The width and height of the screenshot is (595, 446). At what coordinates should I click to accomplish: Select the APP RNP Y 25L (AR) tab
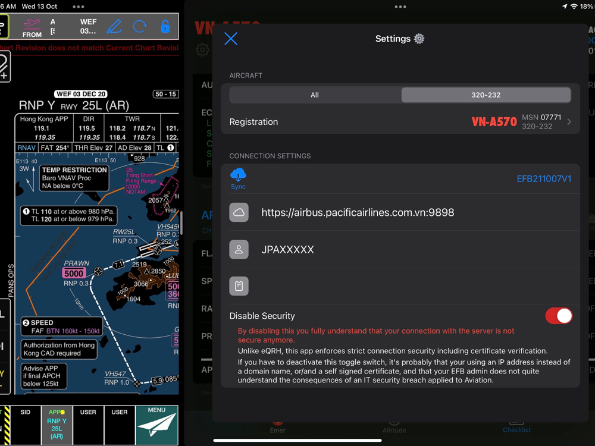[57, 425]
